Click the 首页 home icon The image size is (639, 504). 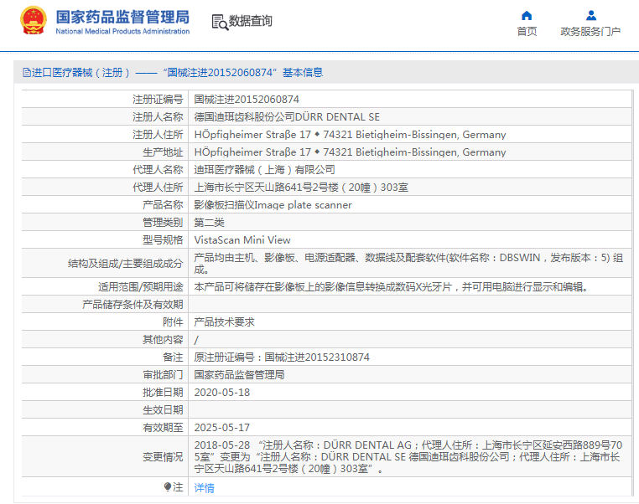coord(527,15)
